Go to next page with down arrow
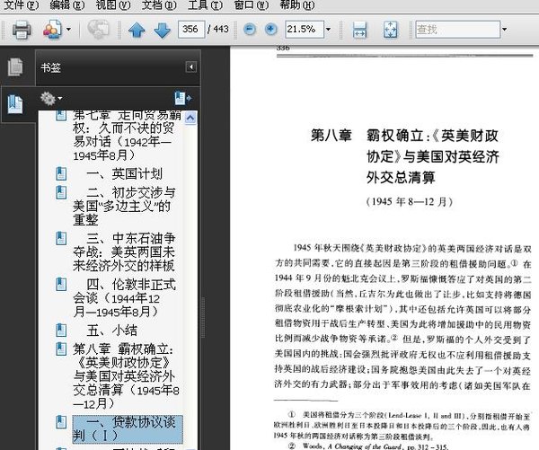The width and height of the screenshot is (539, 450). click(x=163, y=30)
